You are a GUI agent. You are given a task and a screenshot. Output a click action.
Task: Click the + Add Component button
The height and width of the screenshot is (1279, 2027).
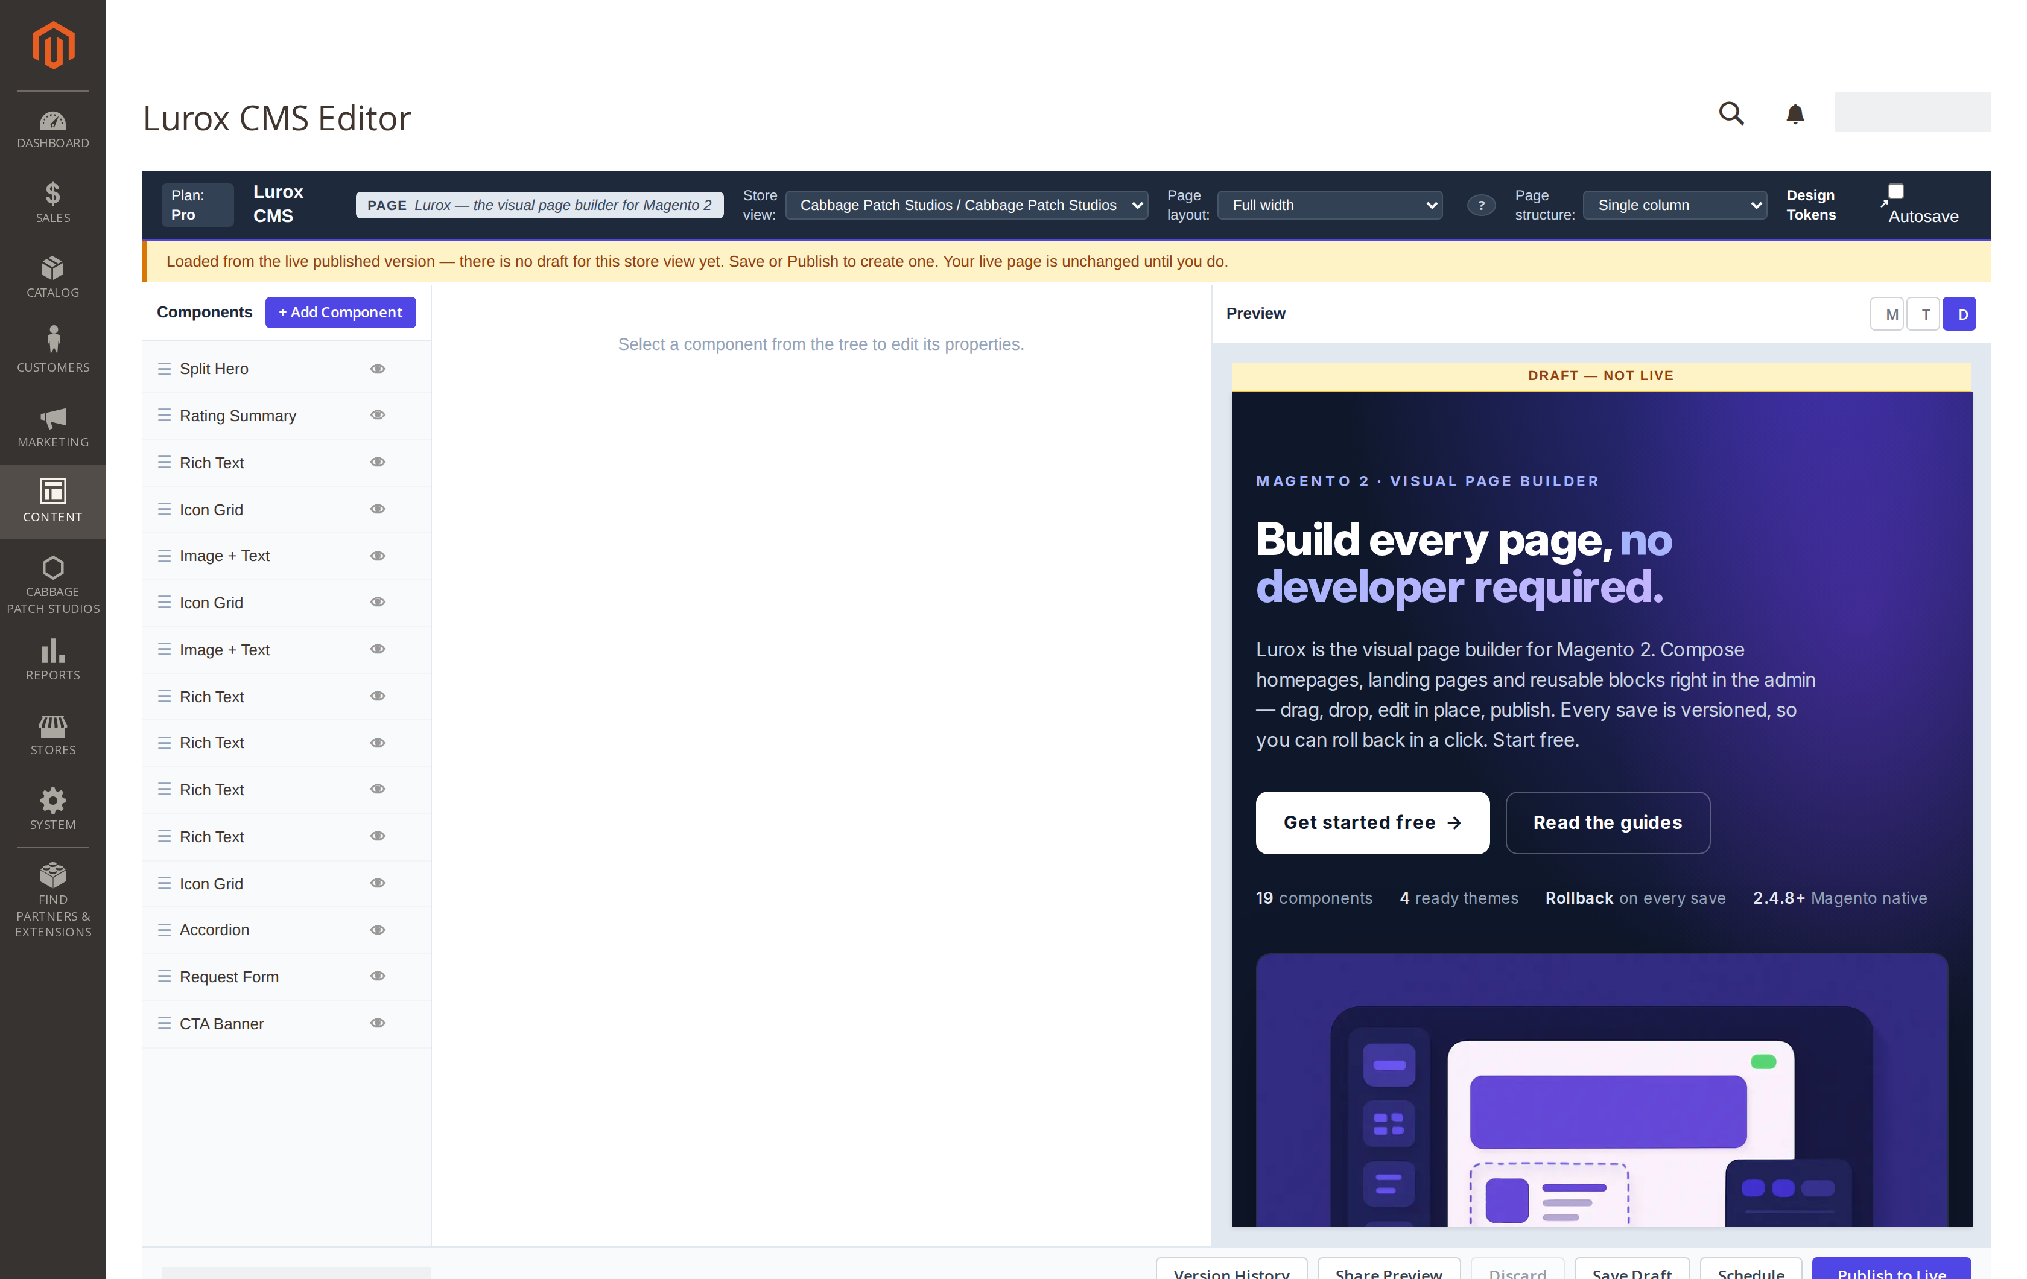[x=340, y=313]
